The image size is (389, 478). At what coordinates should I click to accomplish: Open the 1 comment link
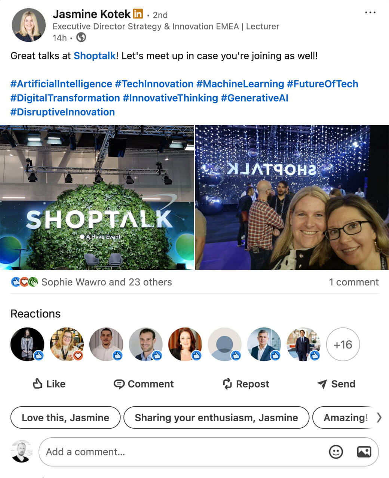pyautogui.click(x=353, y=282)
